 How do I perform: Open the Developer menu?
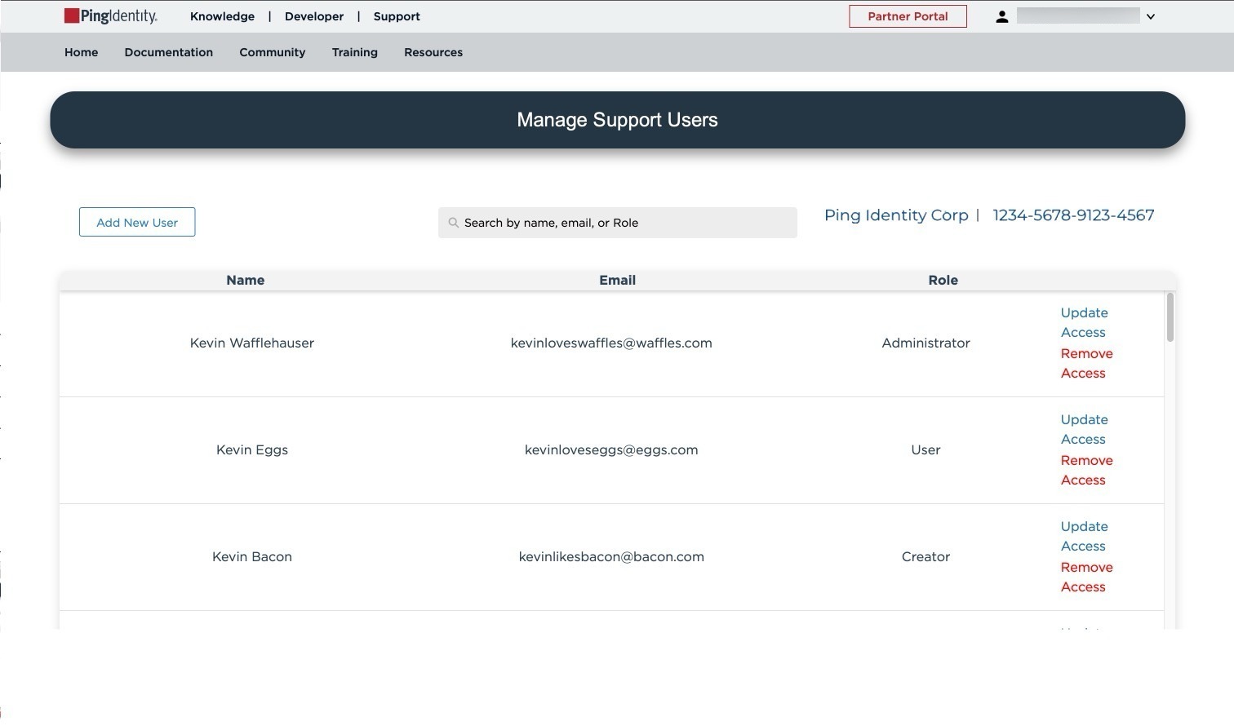(x=314, y=16)
